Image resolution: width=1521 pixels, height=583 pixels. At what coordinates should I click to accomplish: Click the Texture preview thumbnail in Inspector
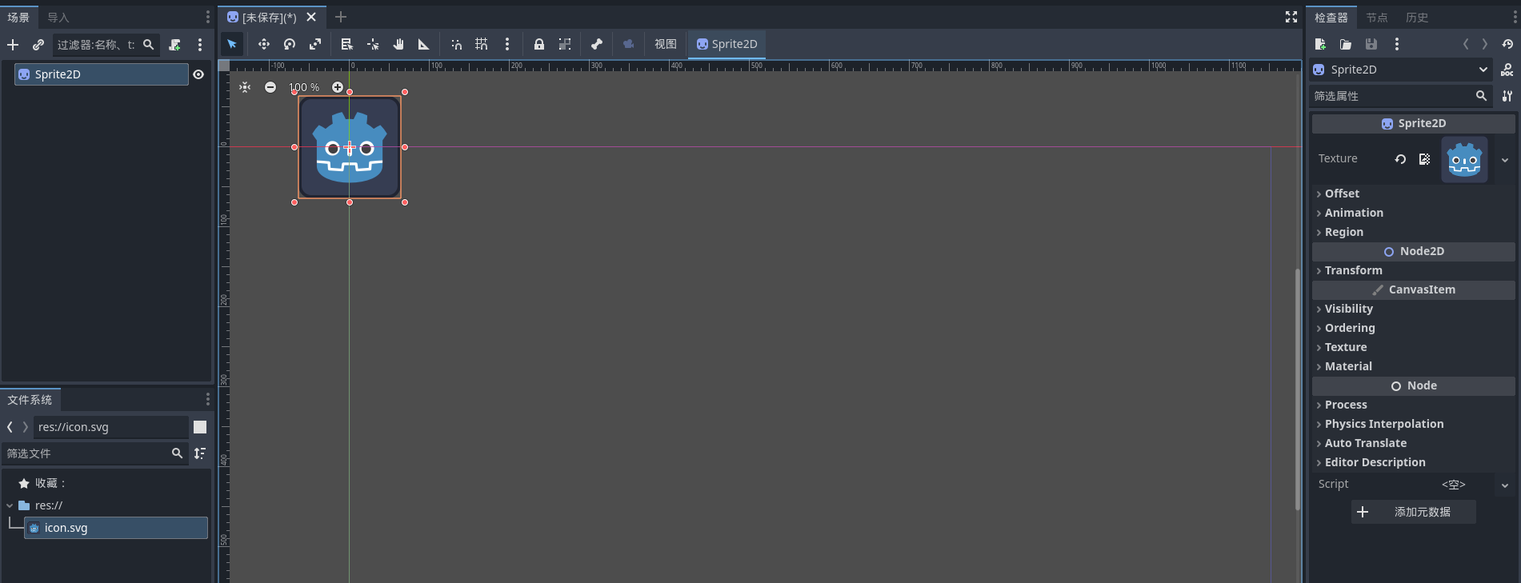click(1465, 159)
